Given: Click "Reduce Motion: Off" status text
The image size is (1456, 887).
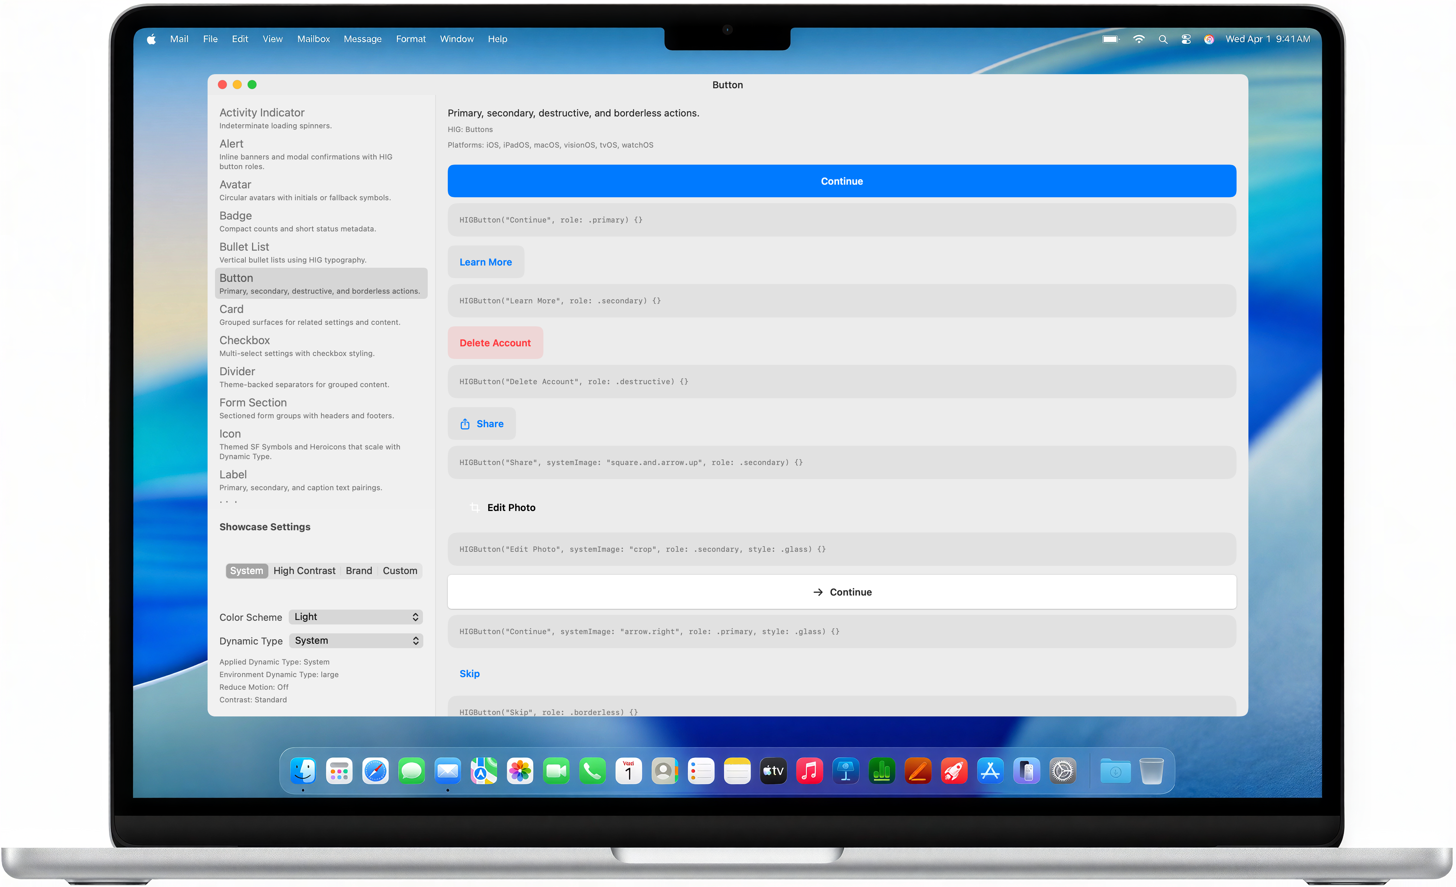Looking at the screenshot, I should point(254,687).
